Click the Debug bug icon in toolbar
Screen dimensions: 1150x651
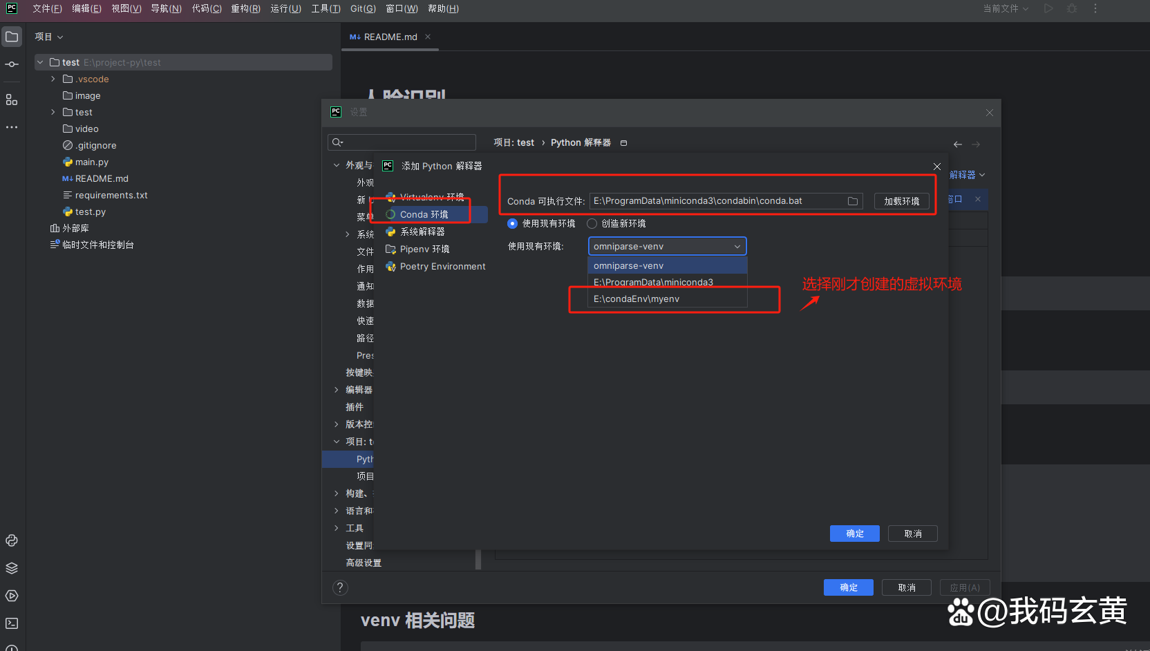tap(1072, 8)
